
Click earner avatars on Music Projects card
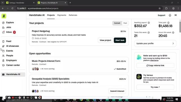[35, 69]
